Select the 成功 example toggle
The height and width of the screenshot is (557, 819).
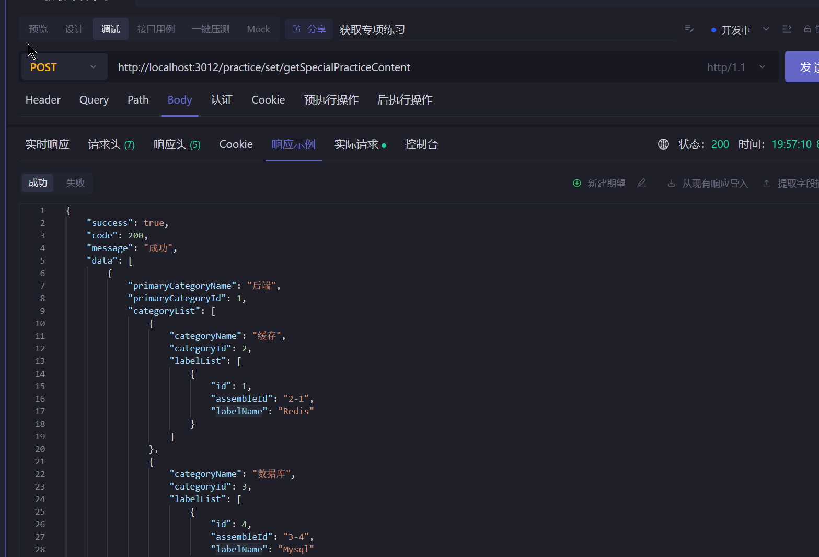tap(38, 183)
